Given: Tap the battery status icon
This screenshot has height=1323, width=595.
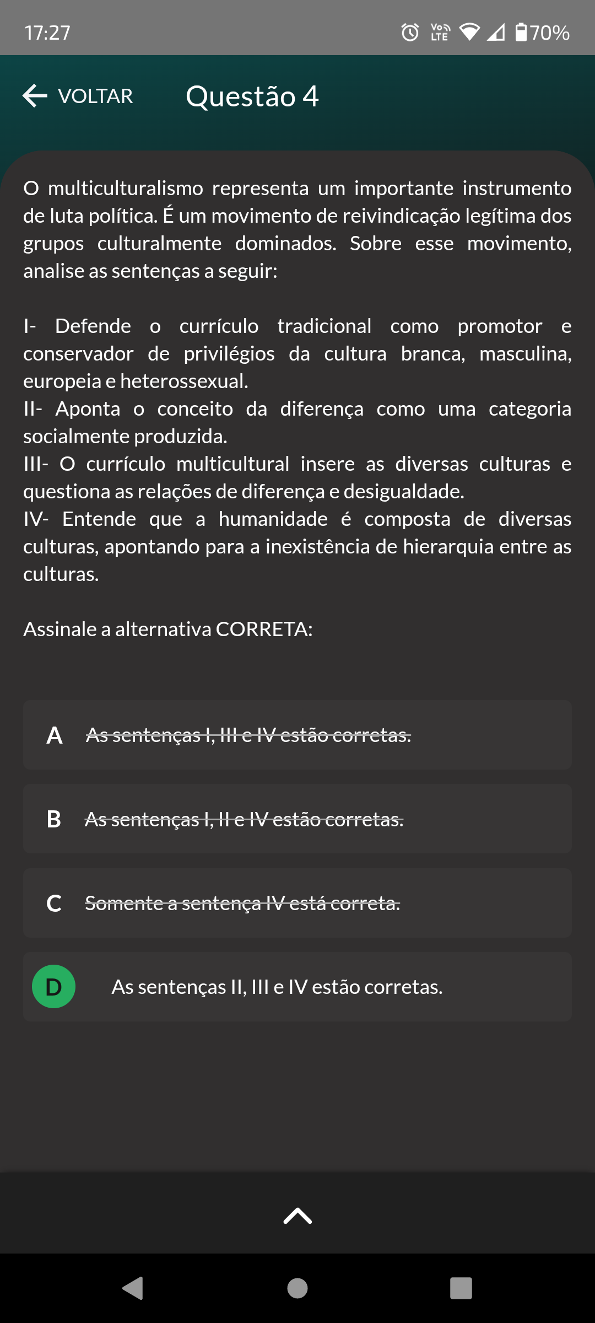Looking at the screenshot, I should 521,33.
